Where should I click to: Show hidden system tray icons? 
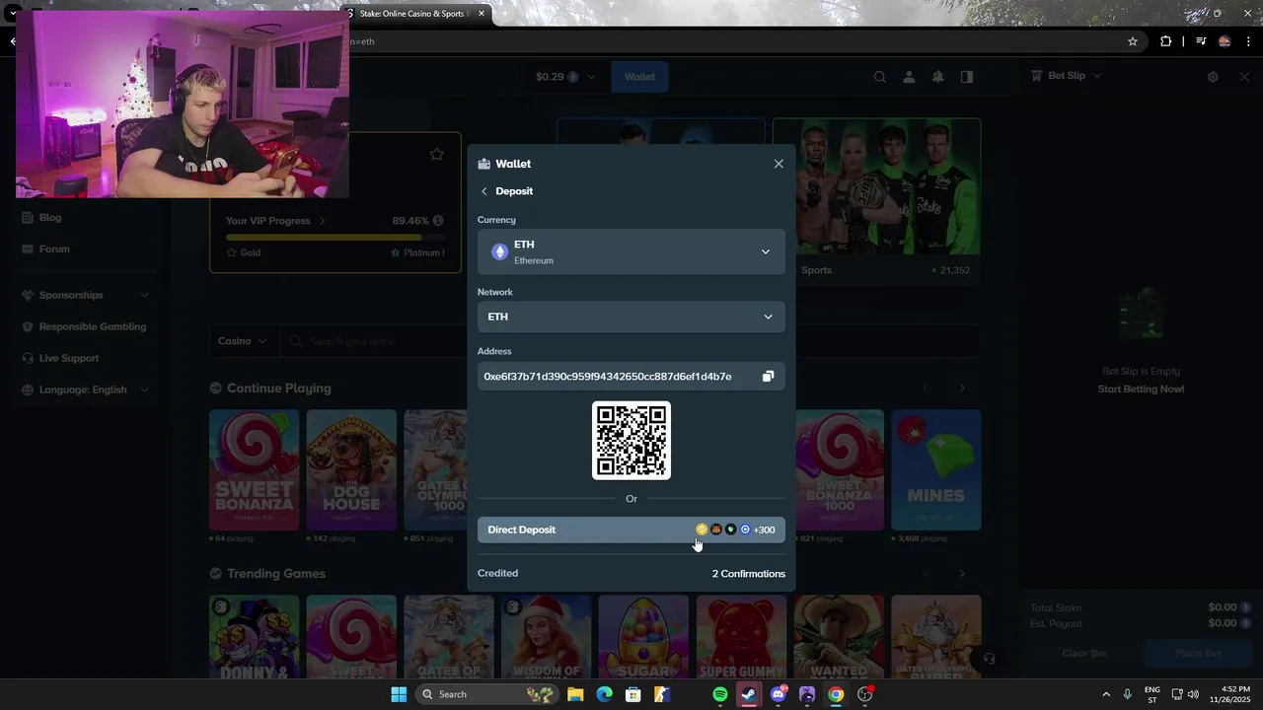[x=1106, y=694]
